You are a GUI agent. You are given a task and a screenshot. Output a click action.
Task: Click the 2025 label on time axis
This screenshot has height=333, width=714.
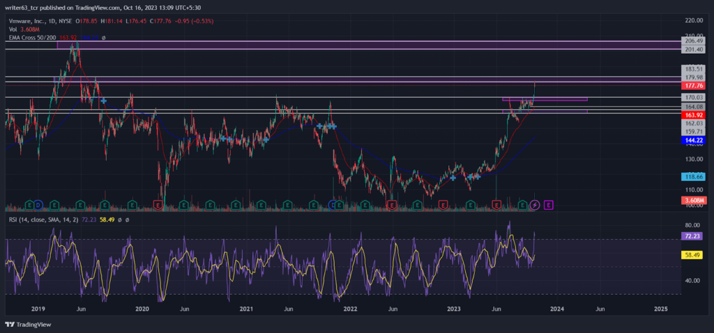pos(661,309)
